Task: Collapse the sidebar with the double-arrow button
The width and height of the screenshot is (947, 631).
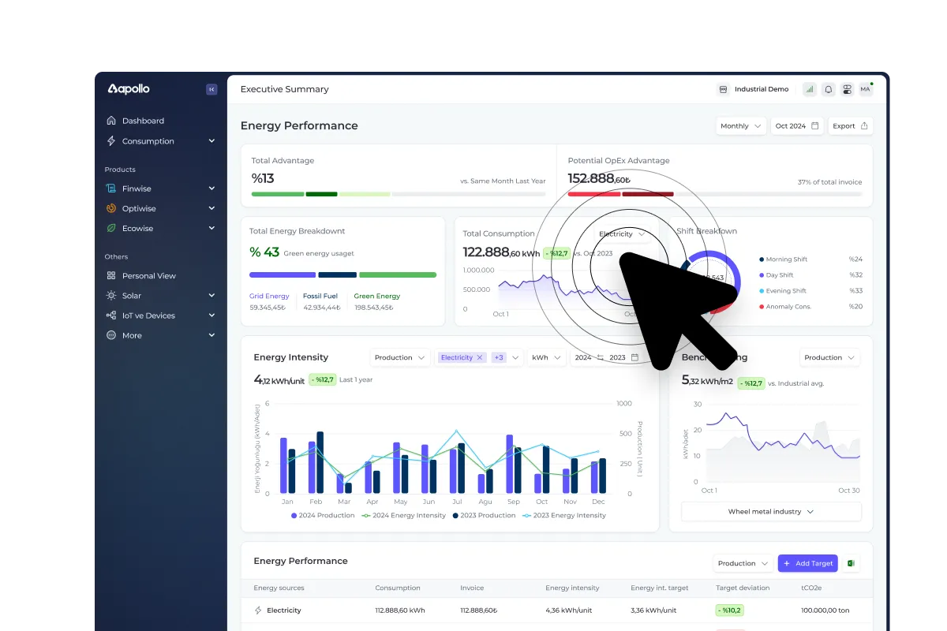Action: click(211, 90)
